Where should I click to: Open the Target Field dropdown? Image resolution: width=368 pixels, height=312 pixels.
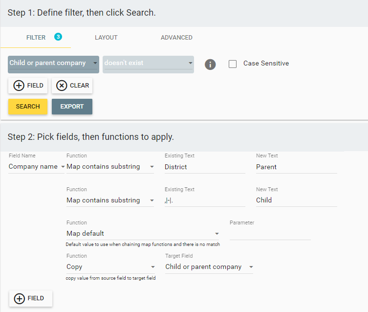(209, 267)
